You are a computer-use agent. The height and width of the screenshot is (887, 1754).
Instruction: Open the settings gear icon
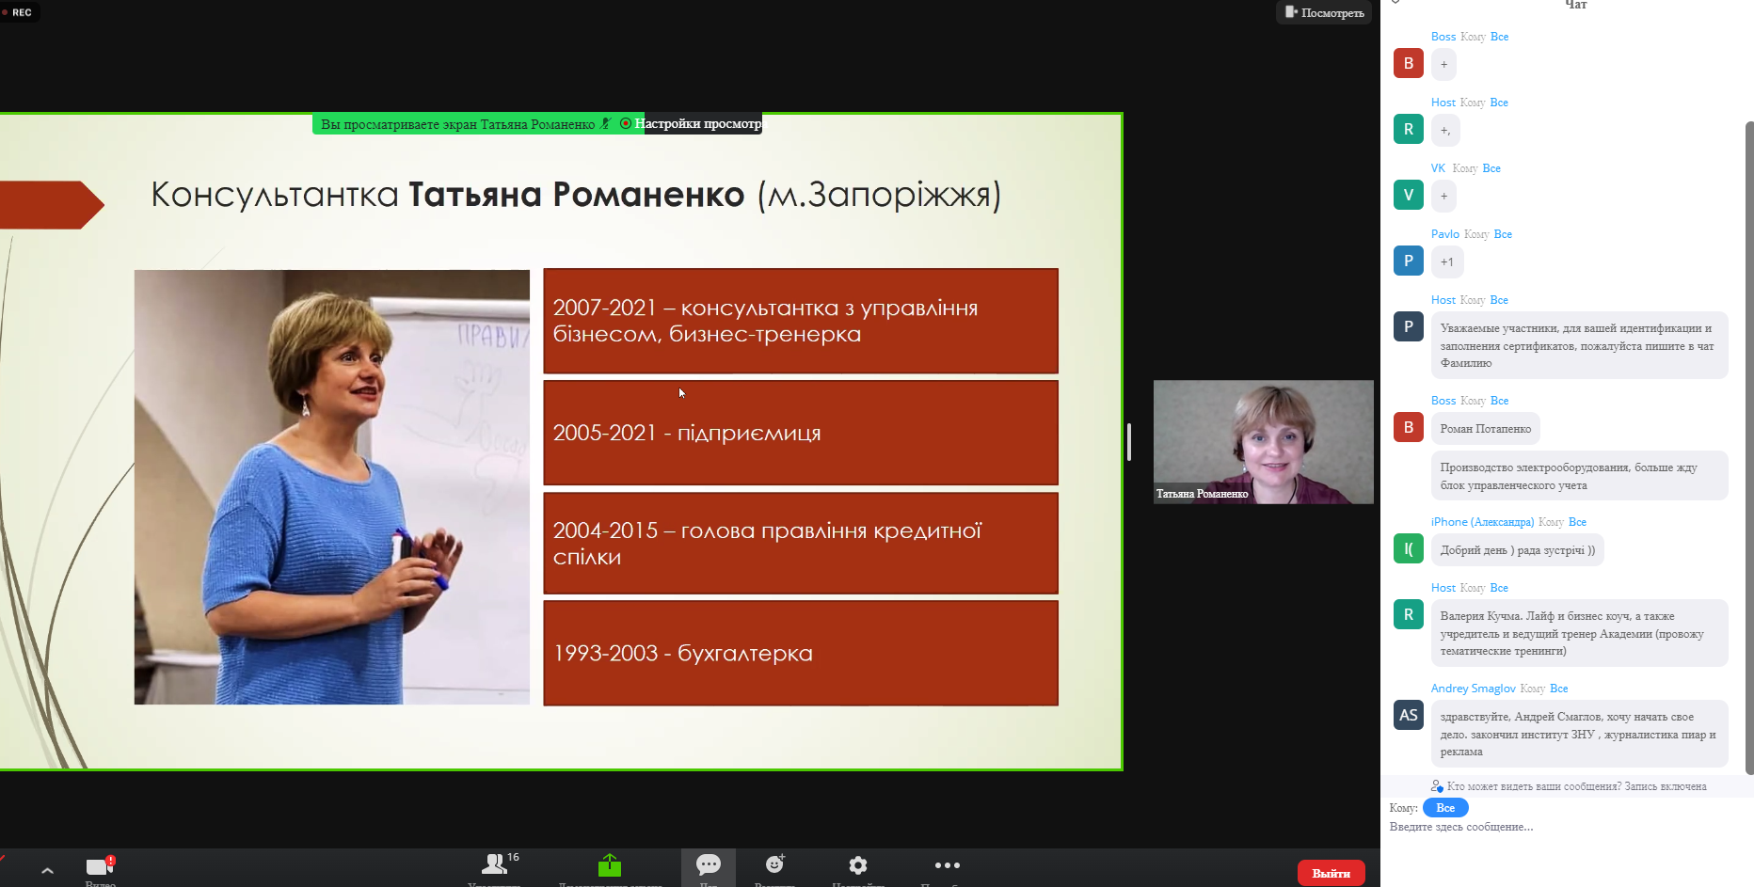[858, 864]
